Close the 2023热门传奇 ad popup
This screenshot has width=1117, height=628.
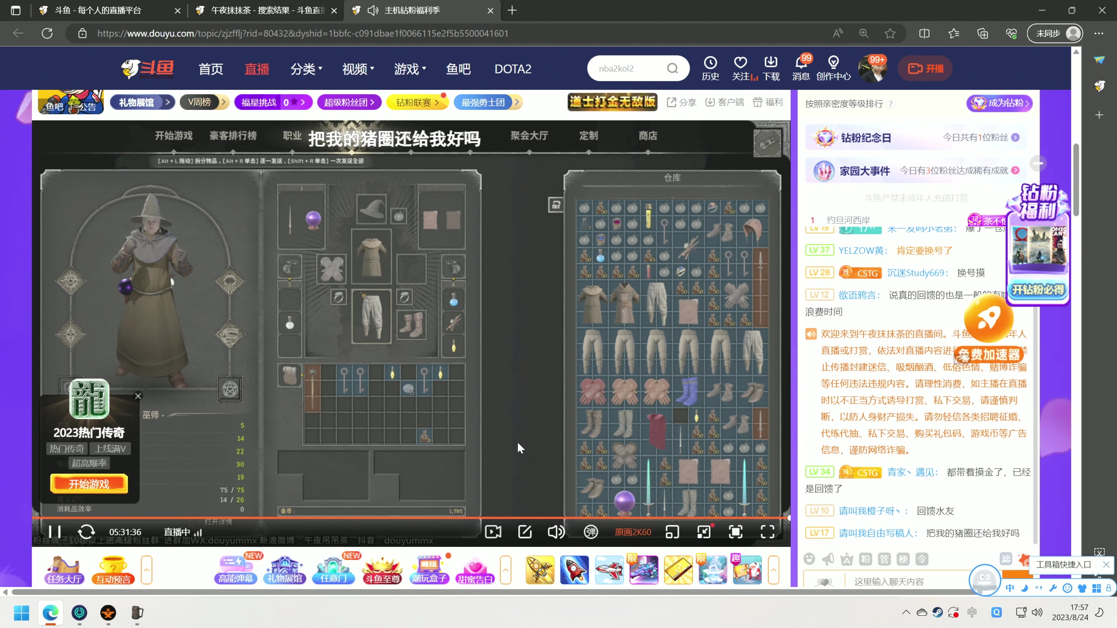pyautogui.click(x=138, y=396)
